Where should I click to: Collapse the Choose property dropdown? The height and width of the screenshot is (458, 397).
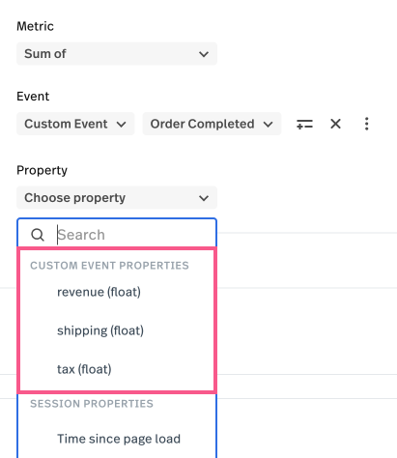(117, 197)
